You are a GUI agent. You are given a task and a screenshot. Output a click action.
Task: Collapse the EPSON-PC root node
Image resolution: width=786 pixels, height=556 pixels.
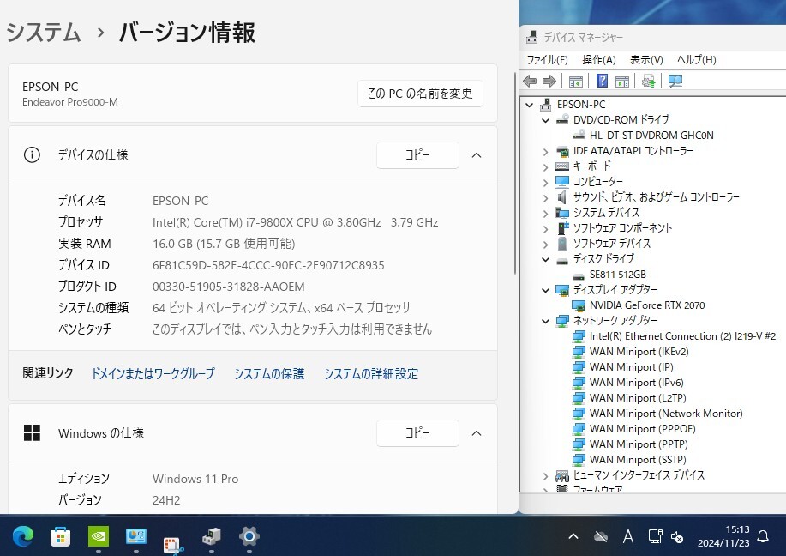[x=530, y=105]
